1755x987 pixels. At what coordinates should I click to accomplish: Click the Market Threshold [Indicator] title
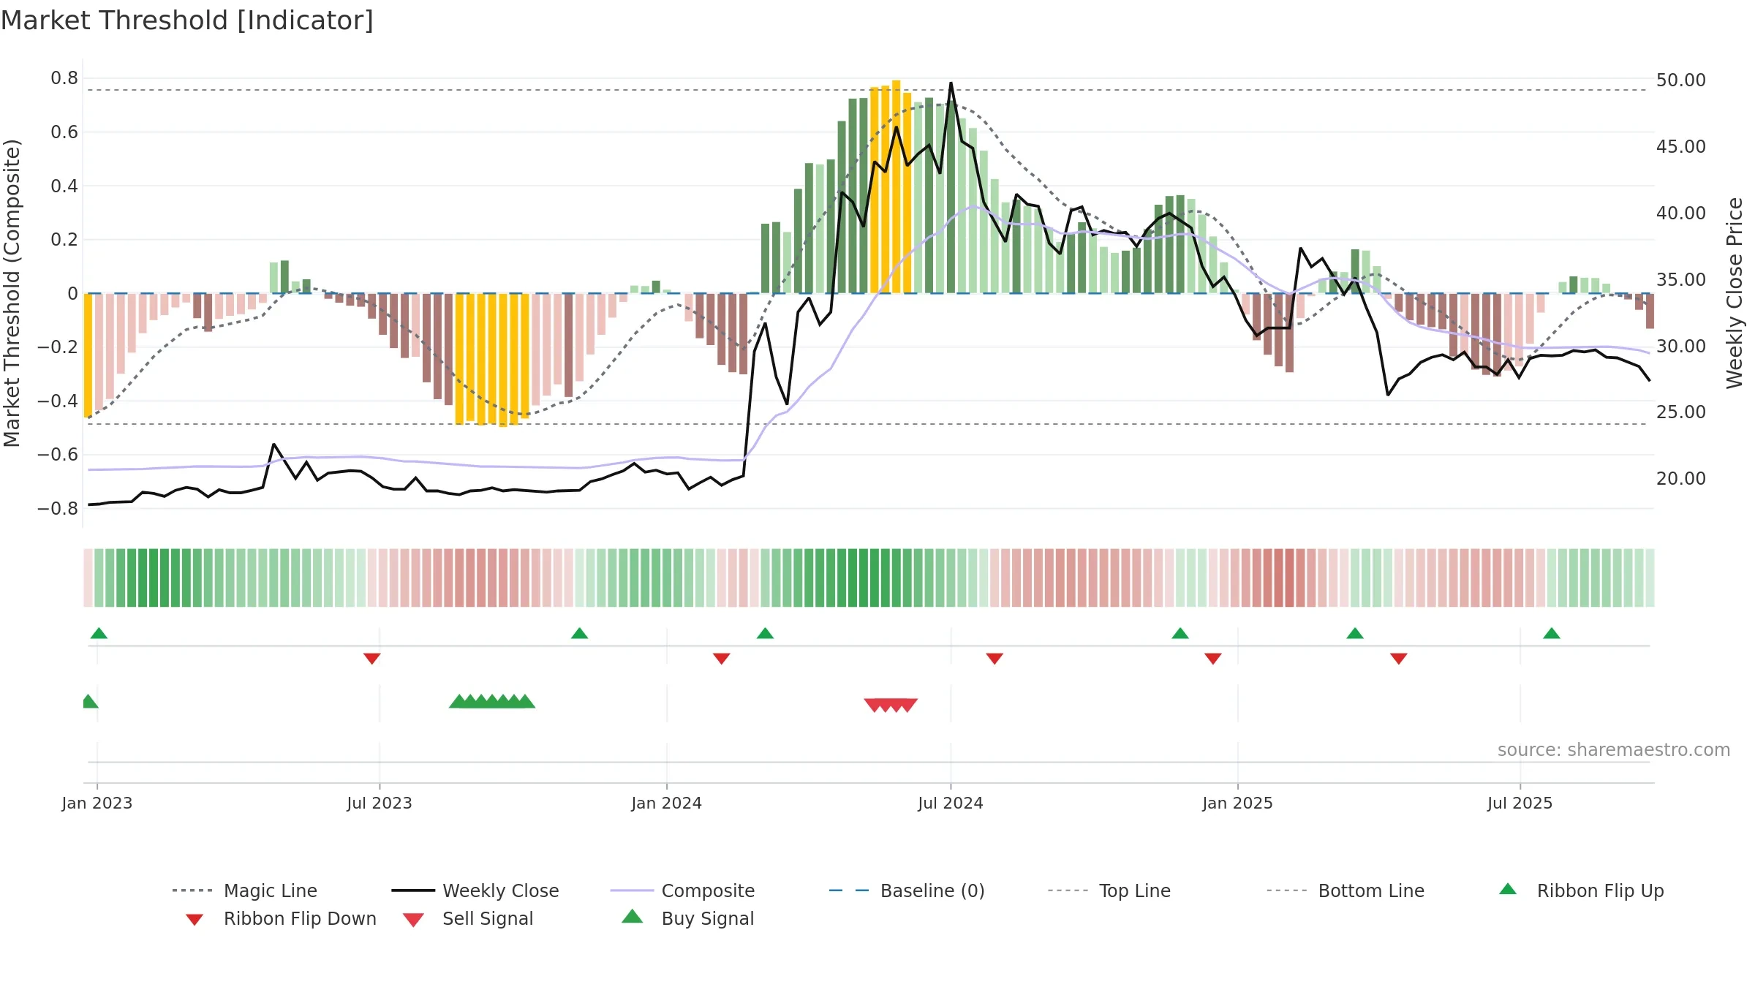187,20
